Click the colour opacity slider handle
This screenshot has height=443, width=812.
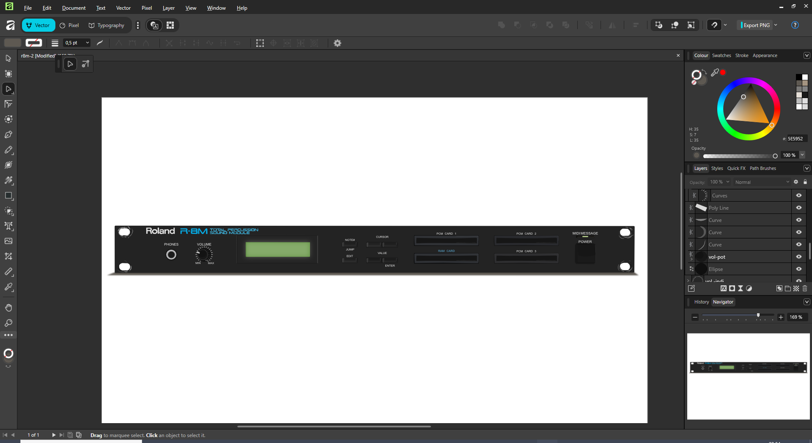click(x=775, y=156)
